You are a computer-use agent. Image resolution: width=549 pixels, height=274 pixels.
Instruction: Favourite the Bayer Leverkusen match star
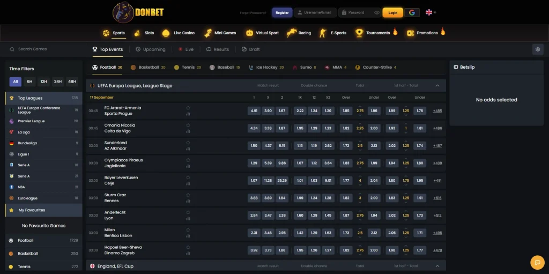pos(188,177)
